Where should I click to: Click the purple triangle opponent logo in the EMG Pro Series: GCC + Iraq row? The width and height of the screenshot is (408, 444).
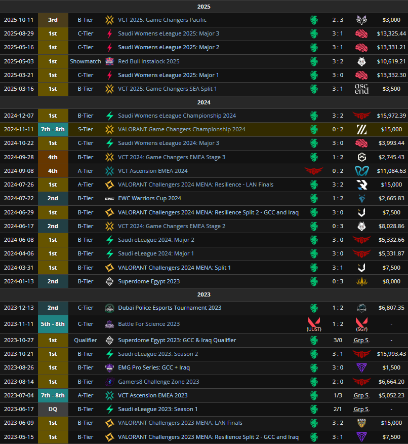(361, 367)
